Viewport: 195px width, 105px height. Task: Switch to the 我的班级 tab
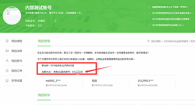tap(44, 41)
